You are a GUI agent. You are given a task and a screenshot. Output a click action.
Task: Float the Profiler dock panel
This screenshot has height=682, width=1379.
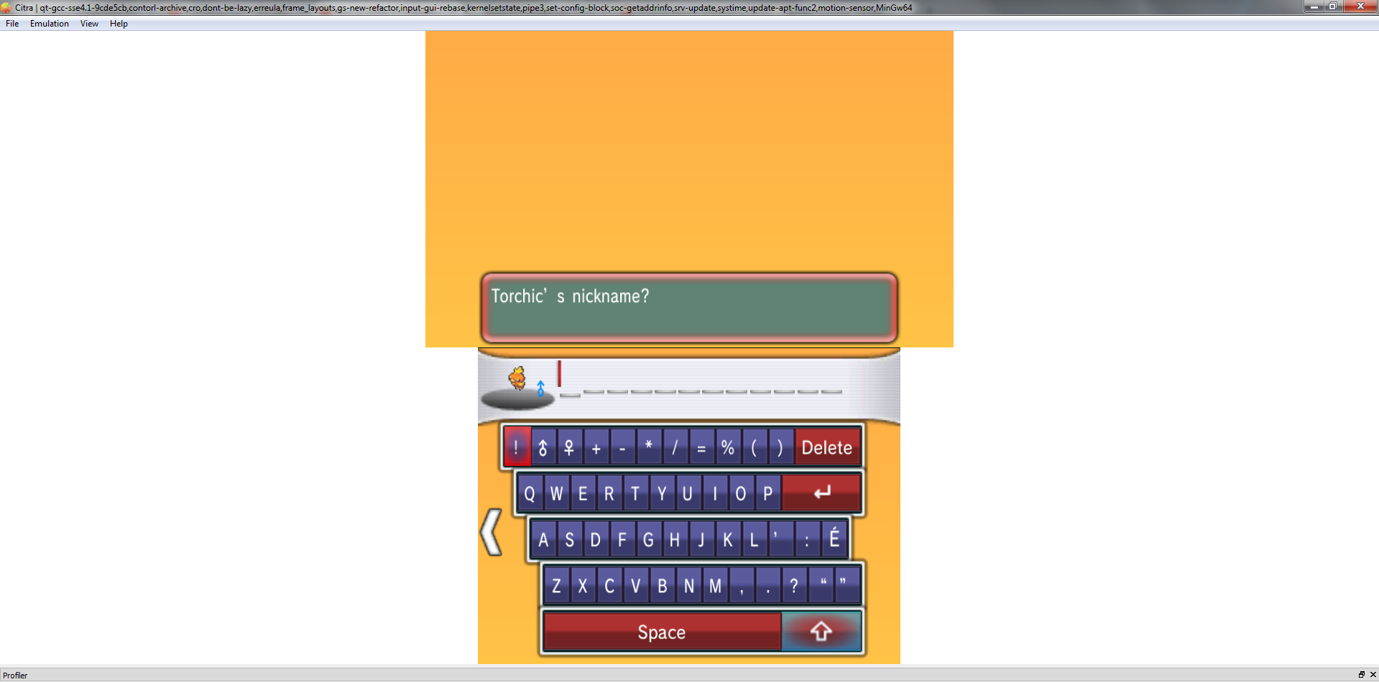(1361, 674)
